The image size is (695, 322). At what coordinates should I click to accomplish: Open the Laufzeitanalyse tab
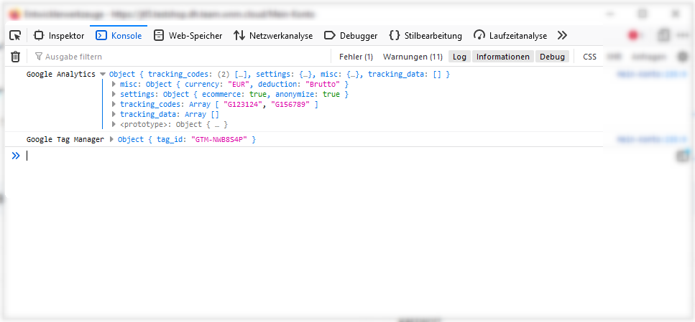(x=510, y=35)
